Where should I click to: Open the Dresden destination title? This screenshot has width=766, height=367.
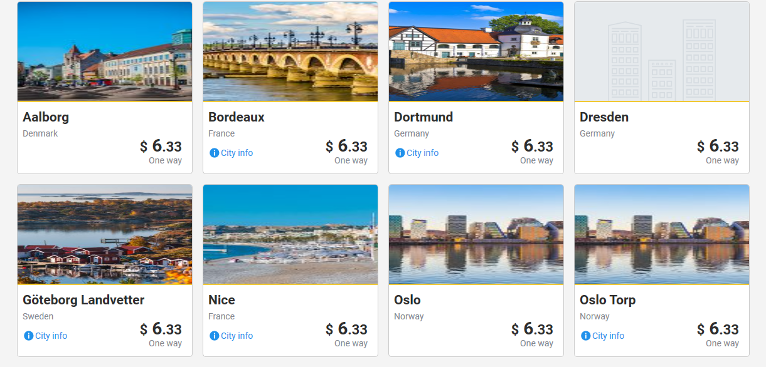604,117
